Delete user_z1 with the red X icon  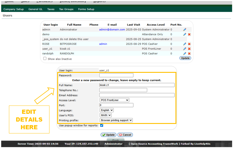[x=189, y=49]
